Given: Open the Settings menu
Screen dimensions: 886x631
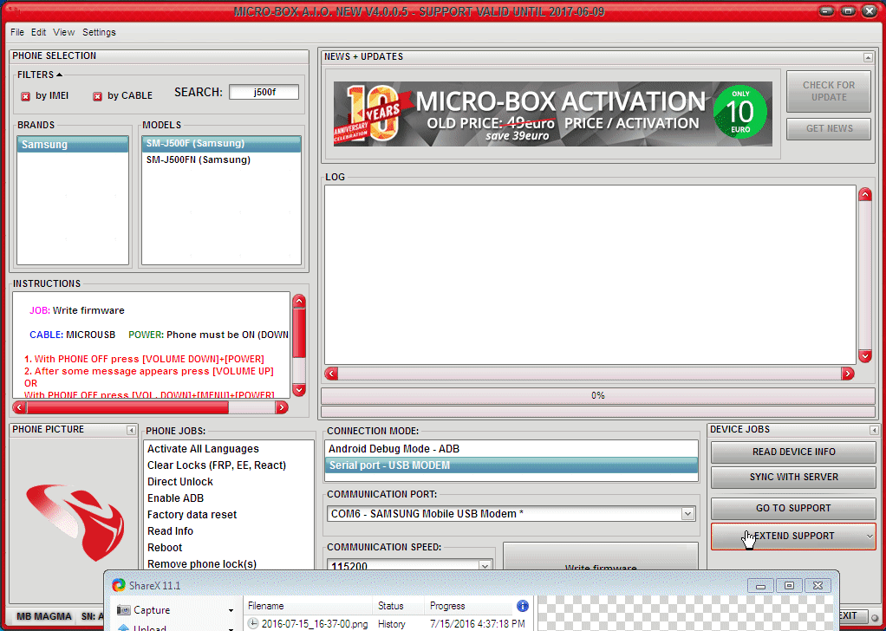Looking at the screenshot, I should point(99,32).
